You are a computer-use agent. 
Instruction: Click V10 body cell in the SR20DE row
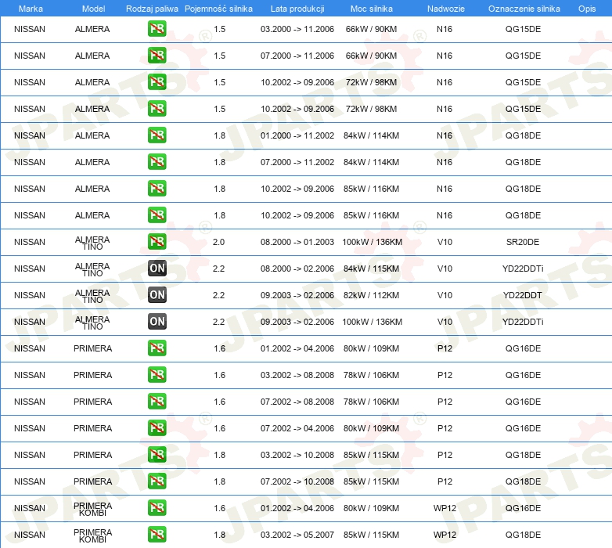(445, 242)
